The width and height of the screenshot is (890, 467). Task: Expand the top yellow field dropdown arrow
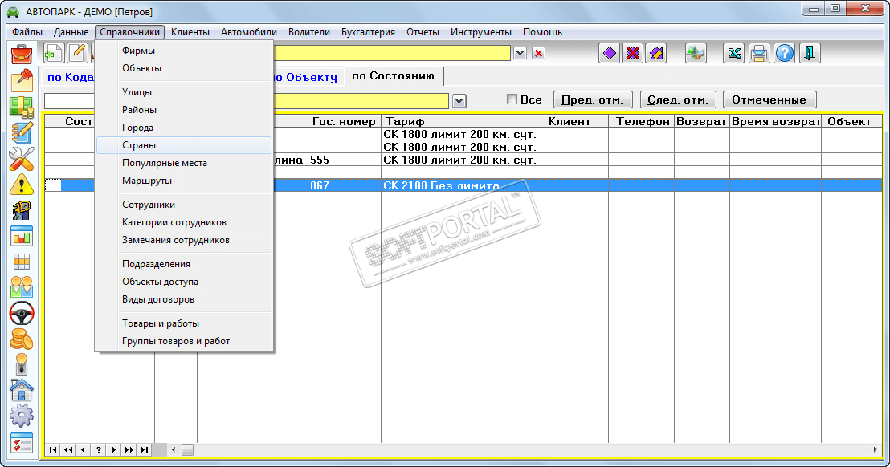click(x=520, y=53)
